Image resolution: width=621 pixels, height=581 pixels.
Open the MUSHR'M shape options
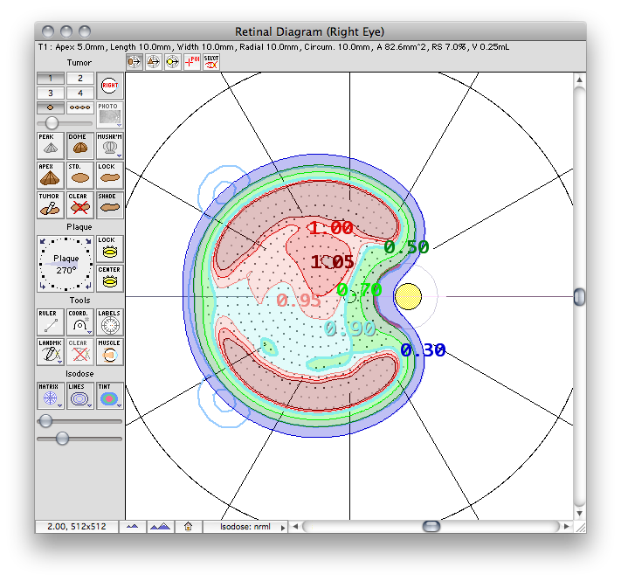click(110, 145)
